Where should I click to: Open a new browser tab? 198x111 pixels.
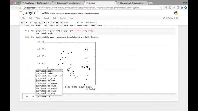point(151,3)
